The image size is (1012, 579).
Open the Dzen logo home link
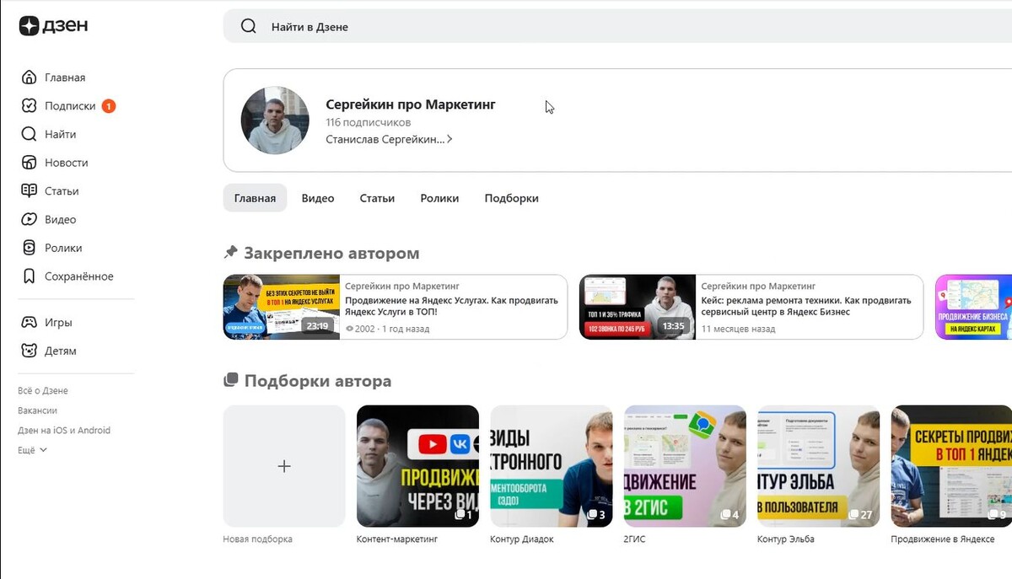pyautogui.click(x=53, y=26)
